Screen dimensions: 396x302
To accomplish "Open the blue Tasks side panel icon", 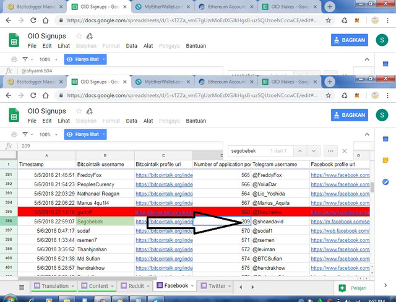I will coord(385,182).
